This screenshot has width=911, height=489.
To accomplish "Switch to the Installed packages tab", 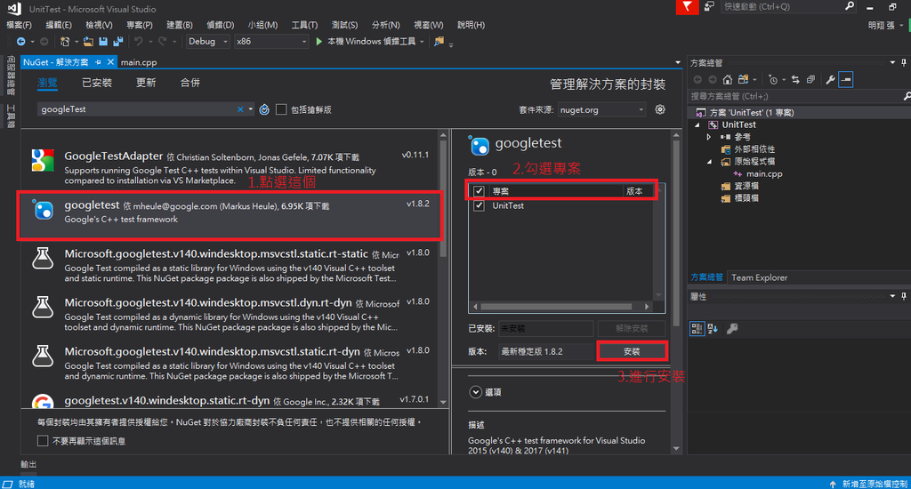I will pos(96,83).
